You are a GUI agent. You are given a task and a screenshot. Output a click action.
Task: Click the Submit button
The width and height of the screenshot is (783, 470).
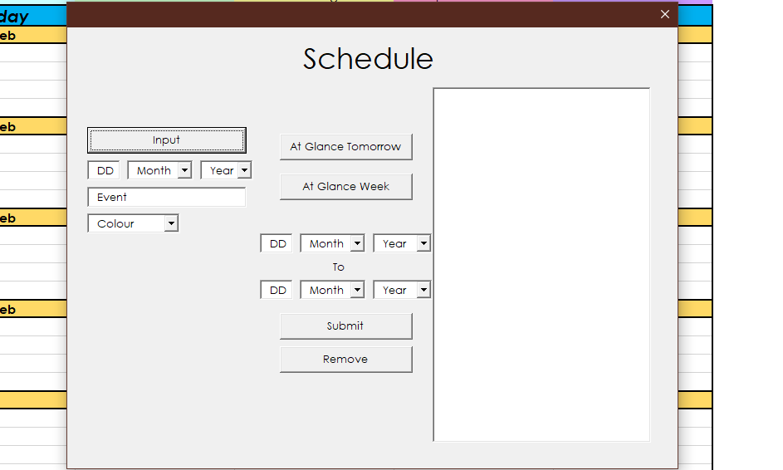click(345, 326)
